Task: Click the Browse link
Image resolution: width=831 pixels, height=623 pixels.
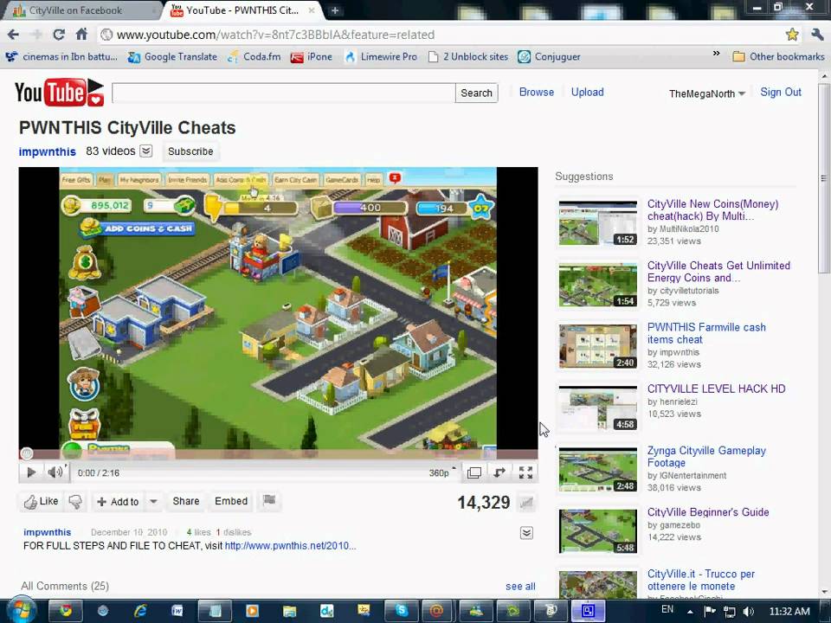Action: point(537,93)
